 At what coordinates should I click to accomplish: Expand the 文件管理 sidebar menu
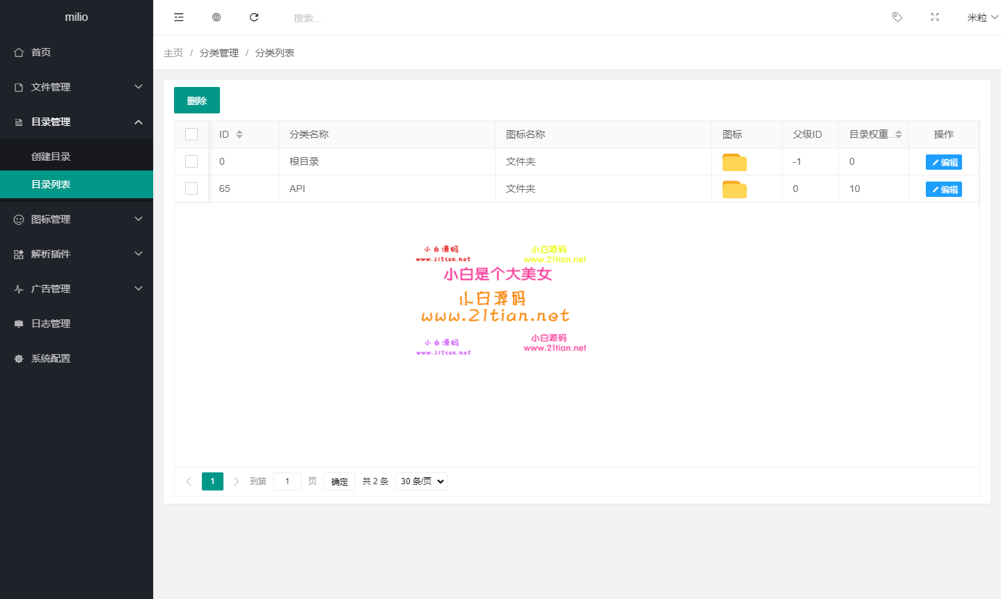77,87
